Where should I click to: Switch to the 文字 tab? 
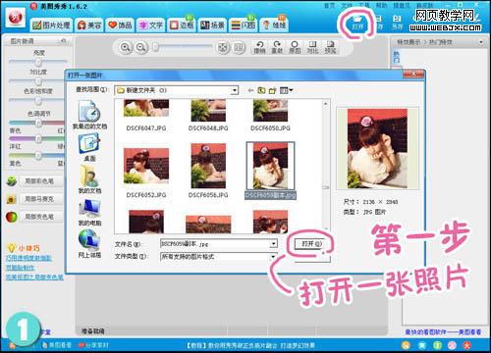[x=151, y=25]
